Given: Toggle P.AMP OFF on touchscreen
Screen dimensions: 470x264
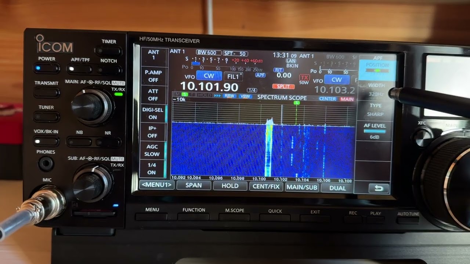Looking at the screenshot, I should (x=153, y=76).
